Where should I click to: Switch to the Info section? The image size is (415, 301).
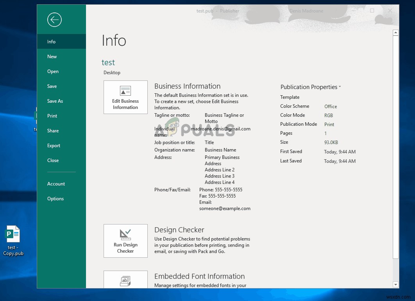tap(51, 41)
